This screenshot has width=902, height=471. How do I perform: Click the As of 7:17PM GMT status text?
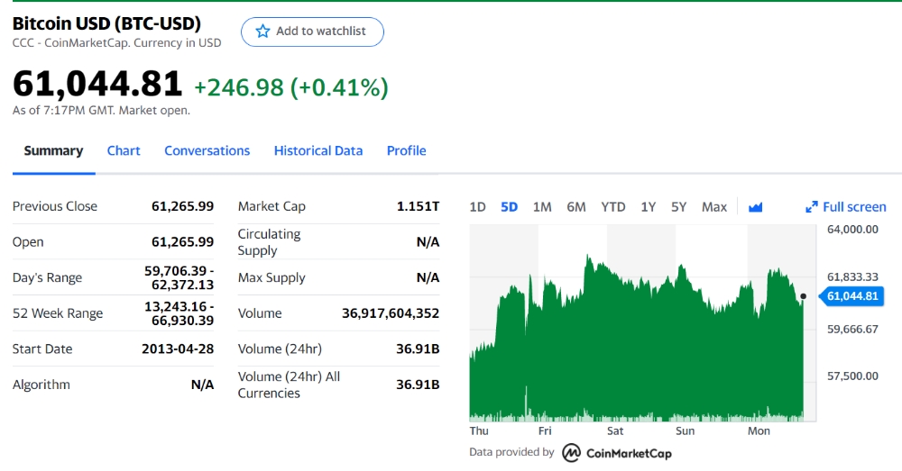[x=101, y=110]
